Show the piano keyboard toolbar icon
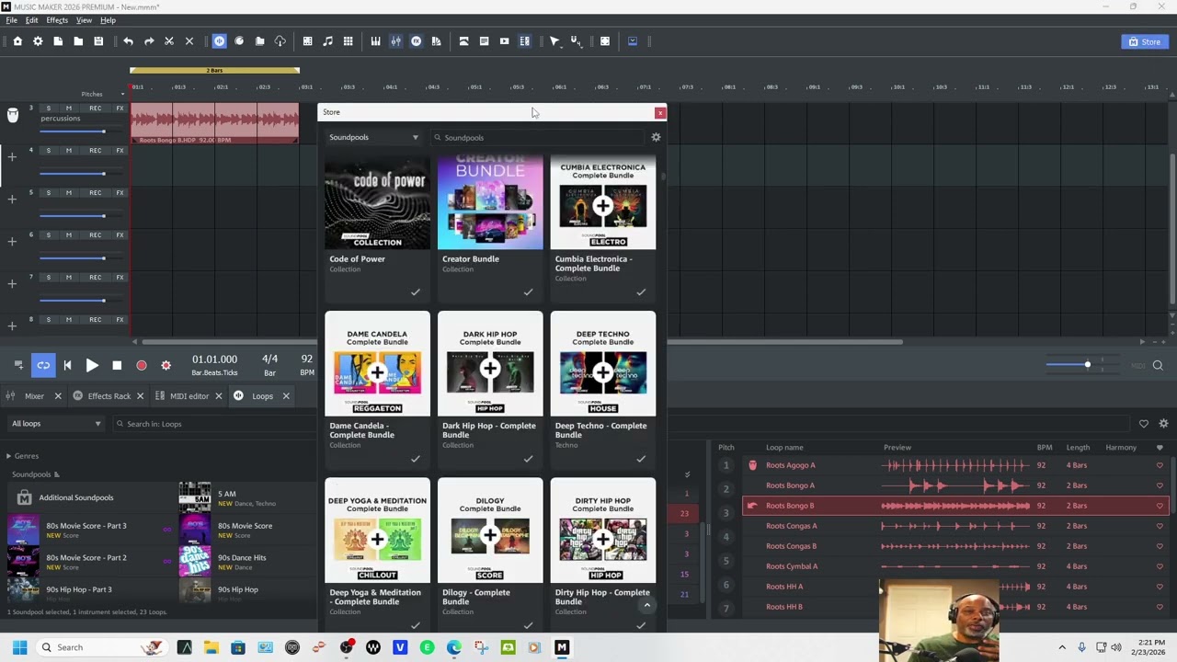This screenshot has width=1177, height=662. point(375,40)
